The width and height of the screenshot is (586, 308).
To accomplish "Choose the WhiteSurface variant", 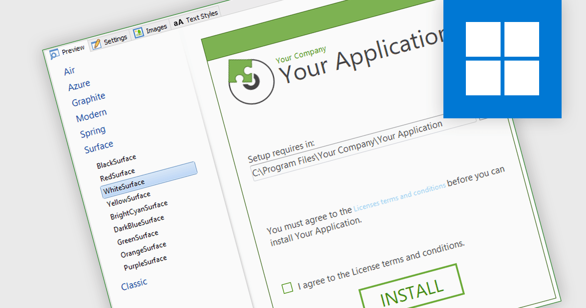I will [148, 179].
